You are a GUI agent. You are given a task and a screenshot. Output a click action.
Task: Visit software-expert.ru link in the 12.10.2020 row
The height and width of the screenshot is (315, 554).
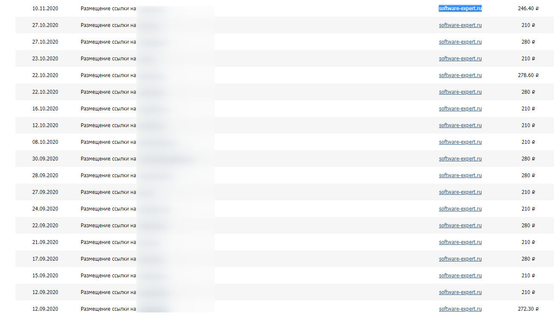(460, 125)
